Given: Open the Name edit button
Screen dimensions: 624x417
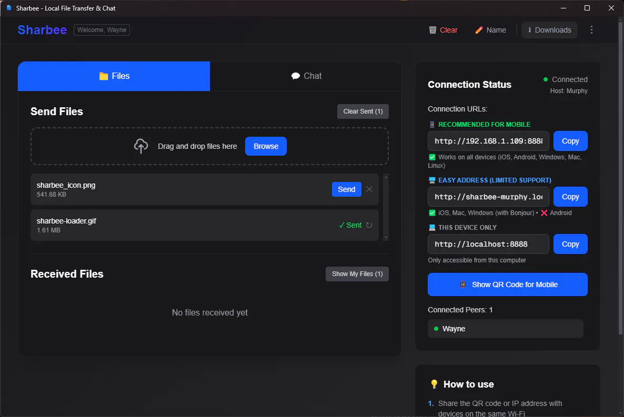Looking at the screenshot, I should pos(491,30).
